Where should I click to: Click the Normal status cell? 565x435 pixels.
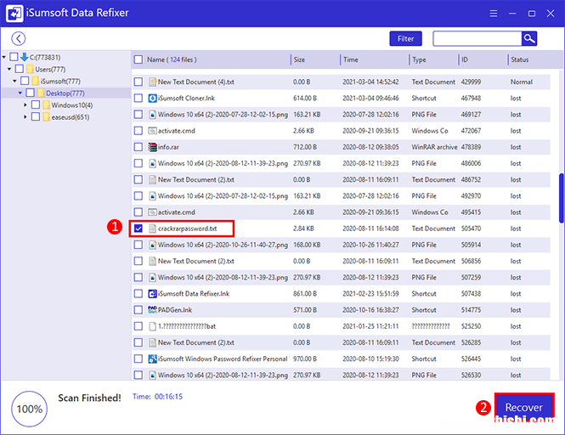(x=522, y=82)
